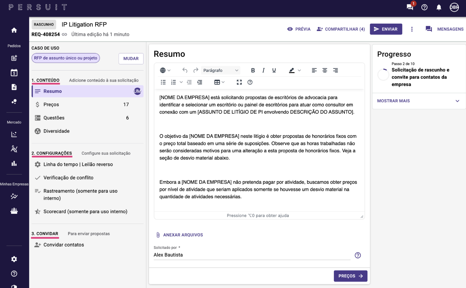Open the insert table menu
Viewport: 466px width, 288px height.
[x=219, y=82]
